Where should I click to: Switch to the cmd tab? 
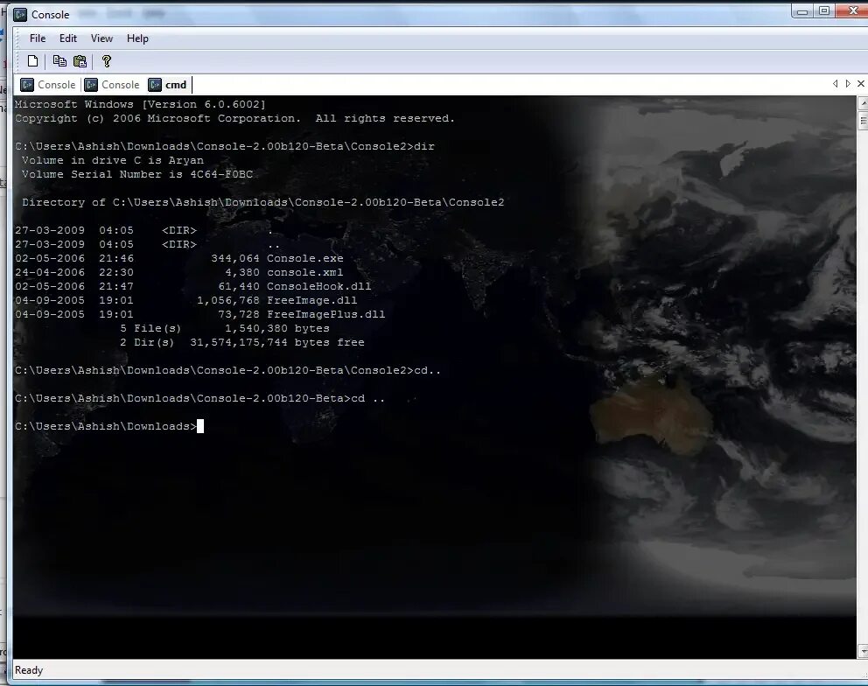(175, 84)
